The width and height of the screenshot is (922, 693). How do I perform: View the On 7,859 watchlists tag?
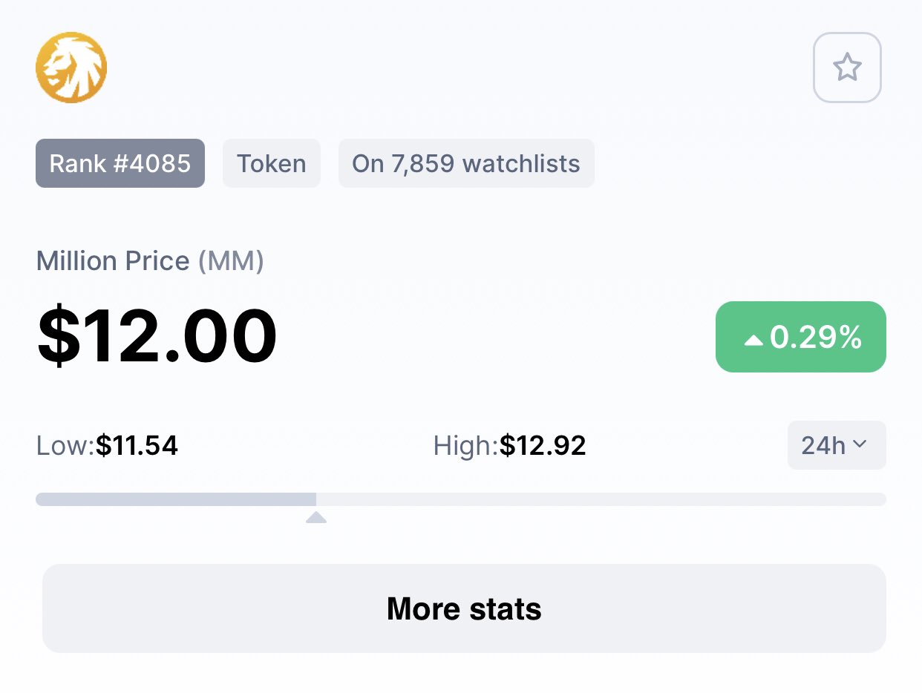click(466, 163)
